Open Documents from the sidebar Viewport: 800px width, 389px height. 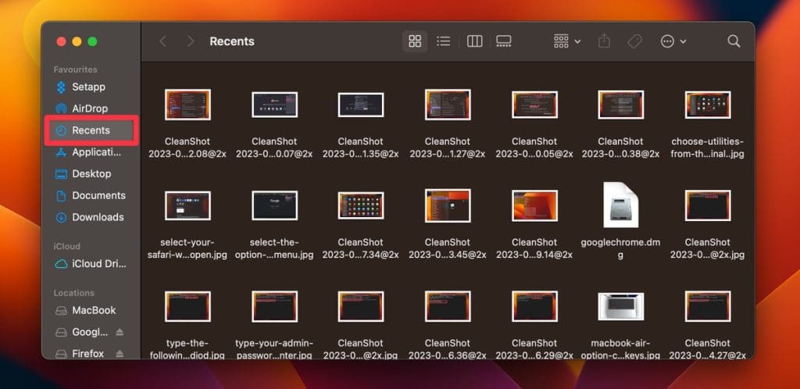pyautogui.click(x=98, y=195)
